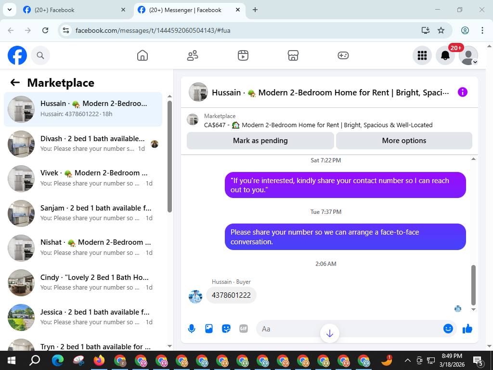Select the Hussain chat in list
493x370 pixels.
[83, 109]
